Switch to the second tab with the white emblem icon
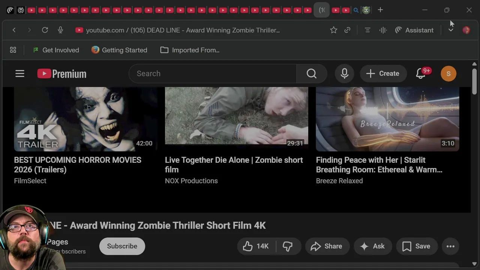The width and height of the screenshot is (480, 270). pos(21,10)
